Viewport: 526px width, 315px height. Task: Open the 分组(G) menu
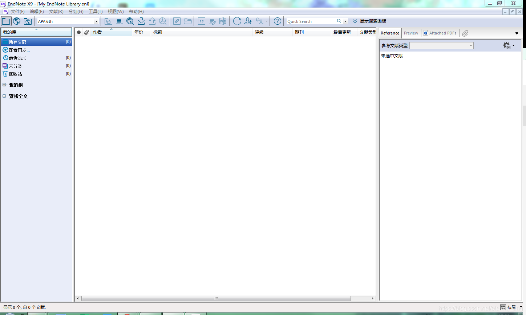pyautogui.click(x=76, y=12)
